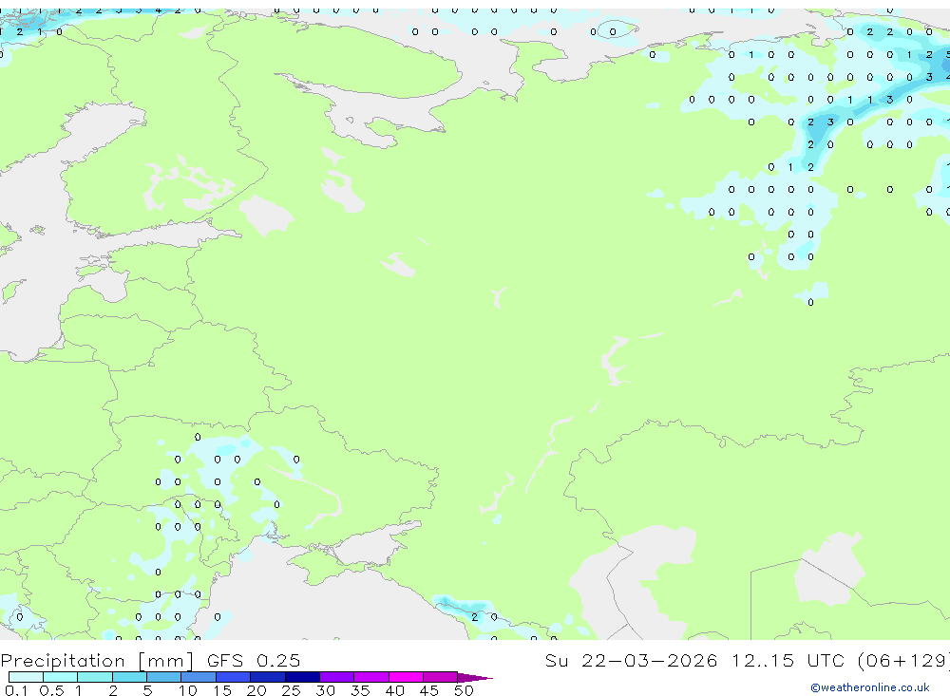
Task: Click the "Su 22-03-2026 12..15 UTC (06+129)" timestamp
Action: tap(747, 661)
